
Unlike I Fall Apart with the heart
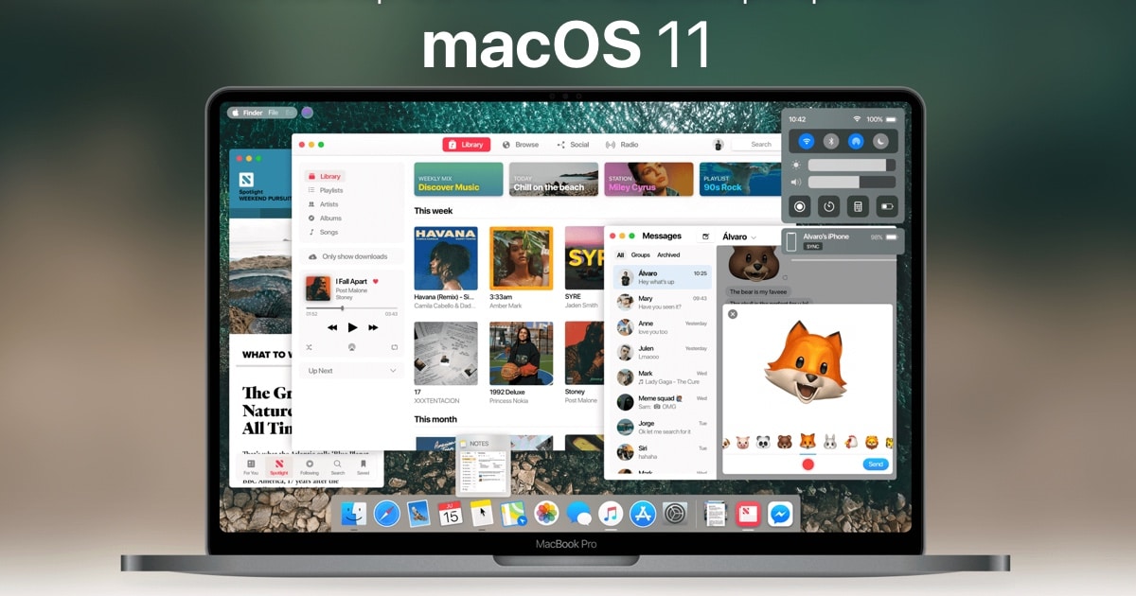pyautogui.click(x=375, y=281)
